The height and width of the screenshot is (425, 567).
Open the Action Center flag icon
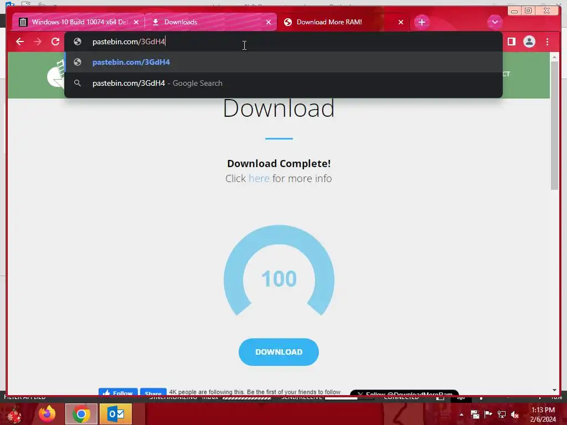point(488,414)
